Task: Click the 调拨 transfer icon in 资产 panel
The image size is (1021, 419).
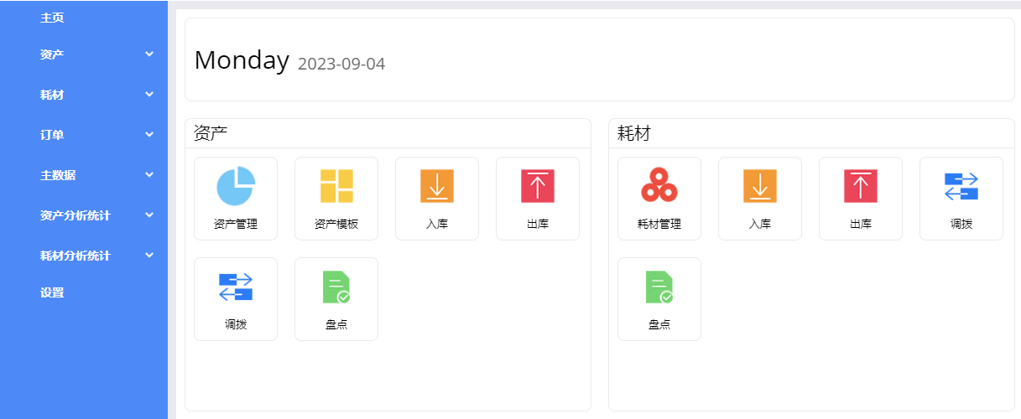Action: [x=236, y=287]
